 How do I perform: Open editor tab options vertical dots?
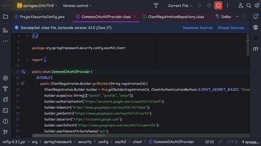[x=244, y=17]
